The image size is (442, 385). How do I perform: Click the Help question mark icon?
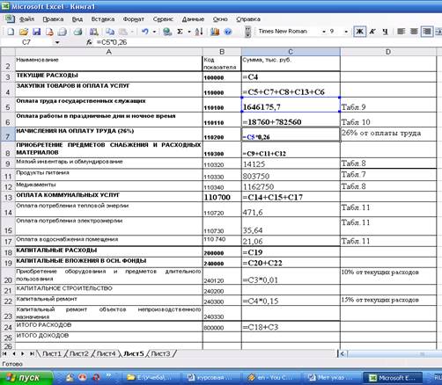point(228,32)
